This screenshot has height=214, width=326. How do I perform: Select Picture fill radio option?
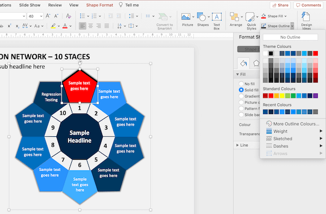point(241,102)
